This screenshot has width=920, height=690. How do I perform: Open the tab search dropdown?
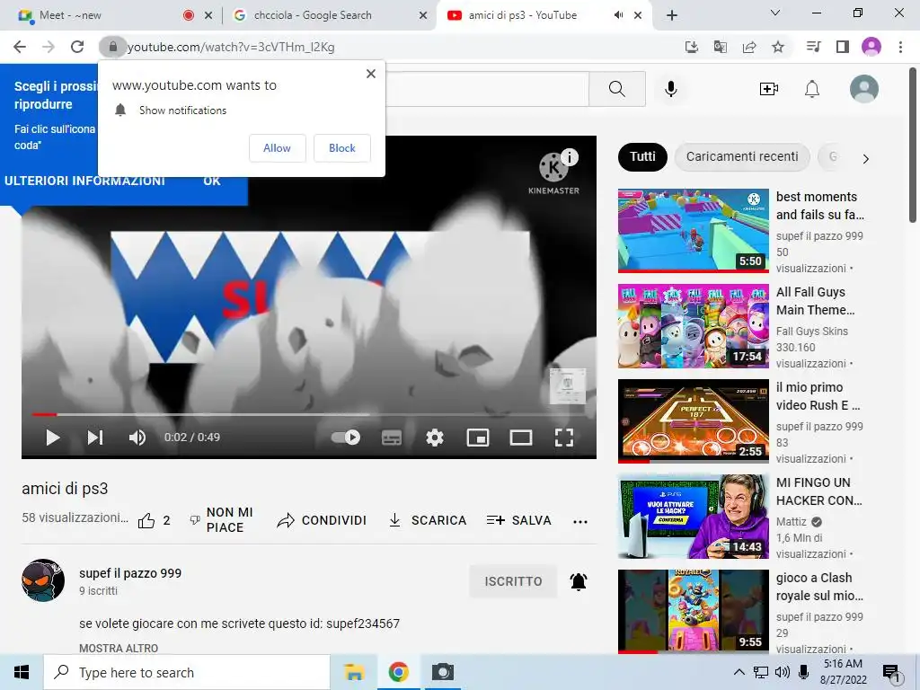coord(775,13)
